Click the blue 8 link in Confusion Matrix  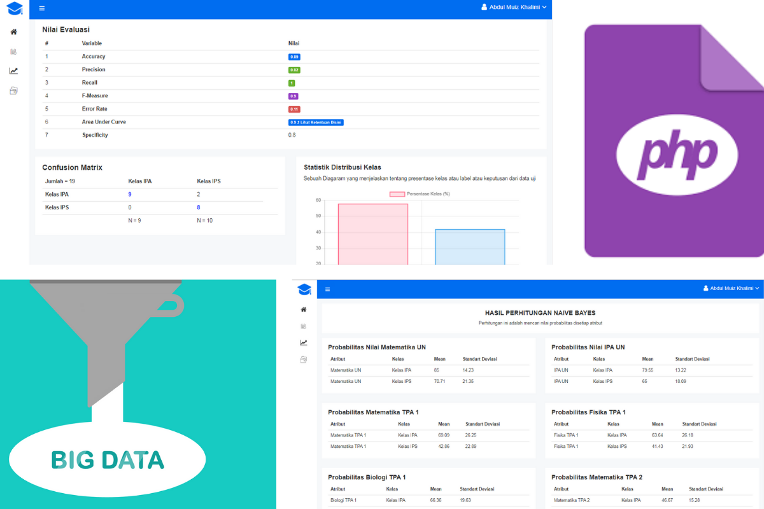pos(199,207)
